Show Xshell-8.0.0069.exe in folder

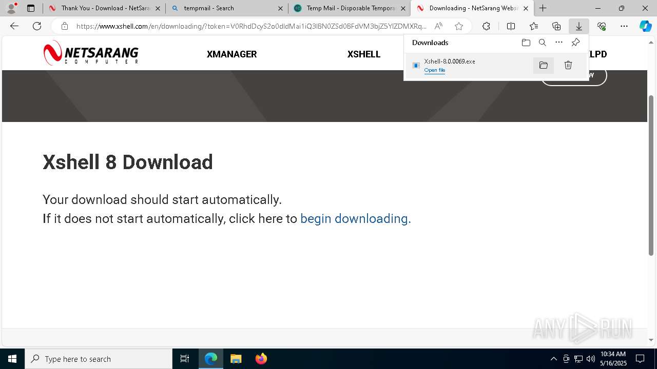tap(544, 65)
